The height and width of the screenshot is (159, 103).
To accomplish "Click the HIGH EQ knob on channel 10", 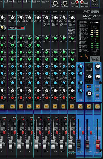I will click(x=21, y=38).
